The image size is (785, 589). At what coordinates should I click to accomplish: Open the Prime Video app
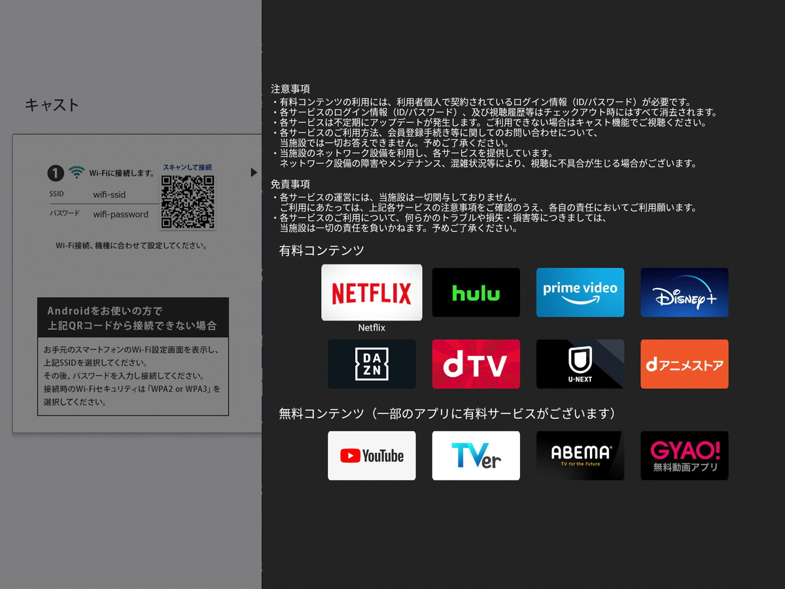point(580,293)
